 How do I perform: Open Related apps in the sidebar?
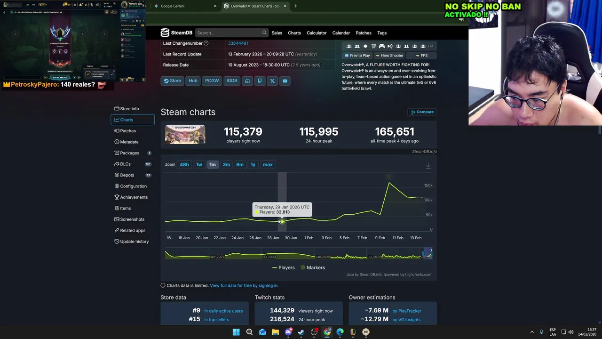coord(133,230)
